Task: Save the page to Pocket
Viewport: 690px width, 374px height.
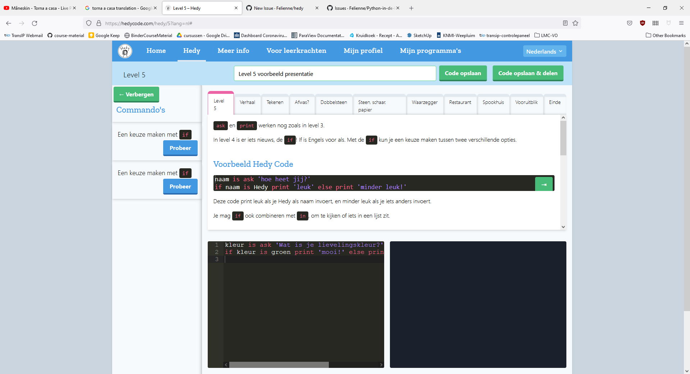Action: [630, 23]
